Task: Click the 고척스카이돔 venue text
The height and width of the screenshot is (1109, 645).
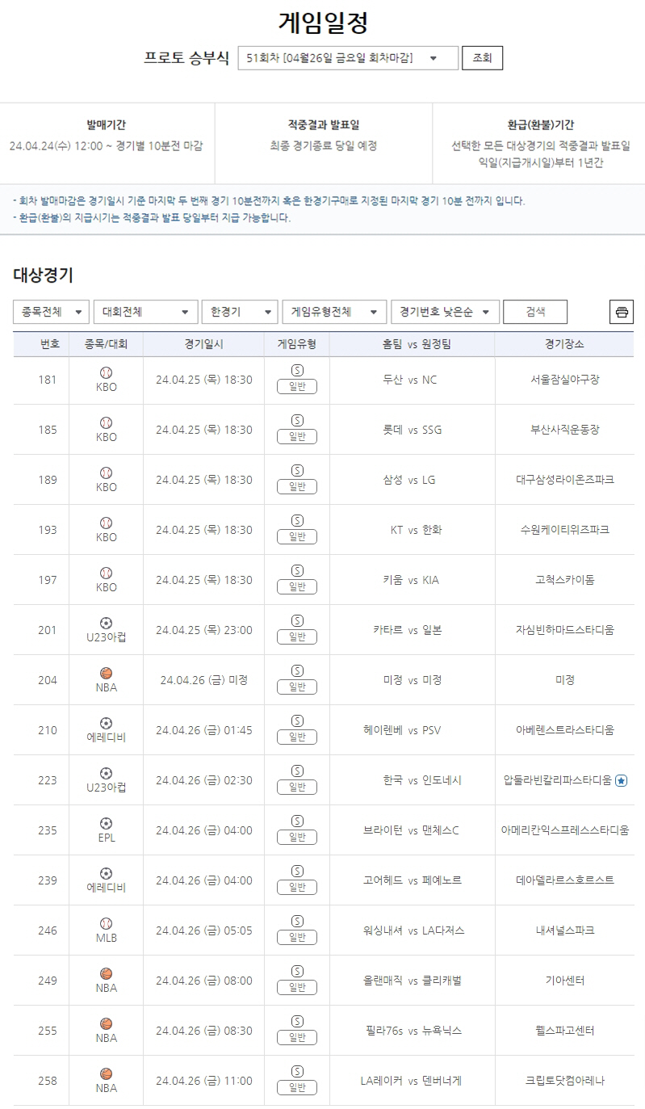Action: 565,580
